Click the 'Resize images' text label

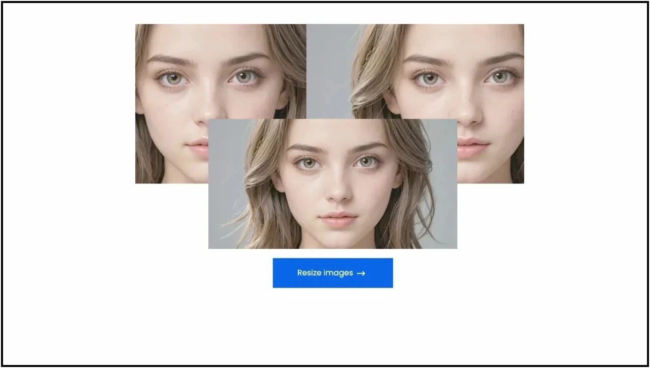pos(324,273)
